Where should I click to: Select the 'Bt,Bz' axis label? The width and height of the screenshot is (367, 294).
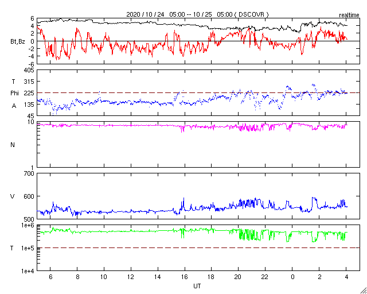click(x=18, y=42)
